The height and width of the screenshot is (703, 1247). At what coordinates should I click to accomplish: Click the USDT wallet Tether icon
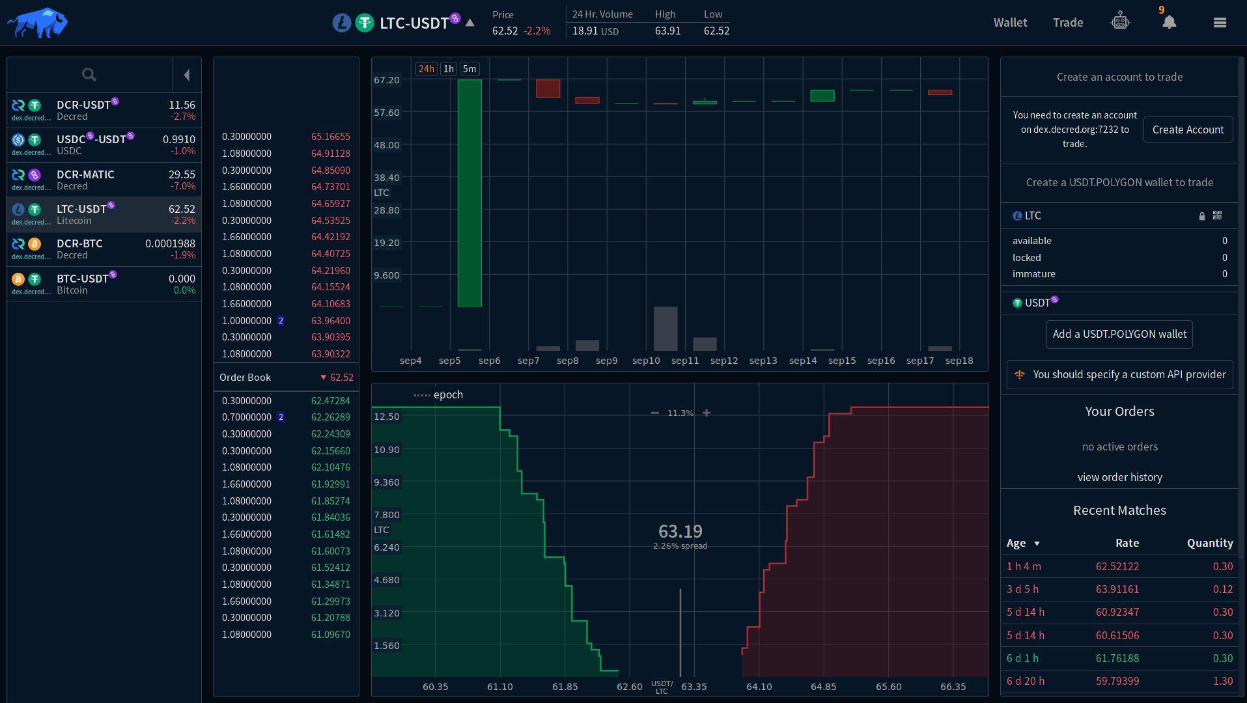(x=1017, y=303)
